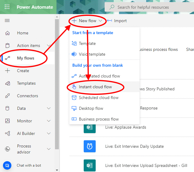Choose Automated cloud flow
This screenshot has height=172, width=194.
(104, 76)
